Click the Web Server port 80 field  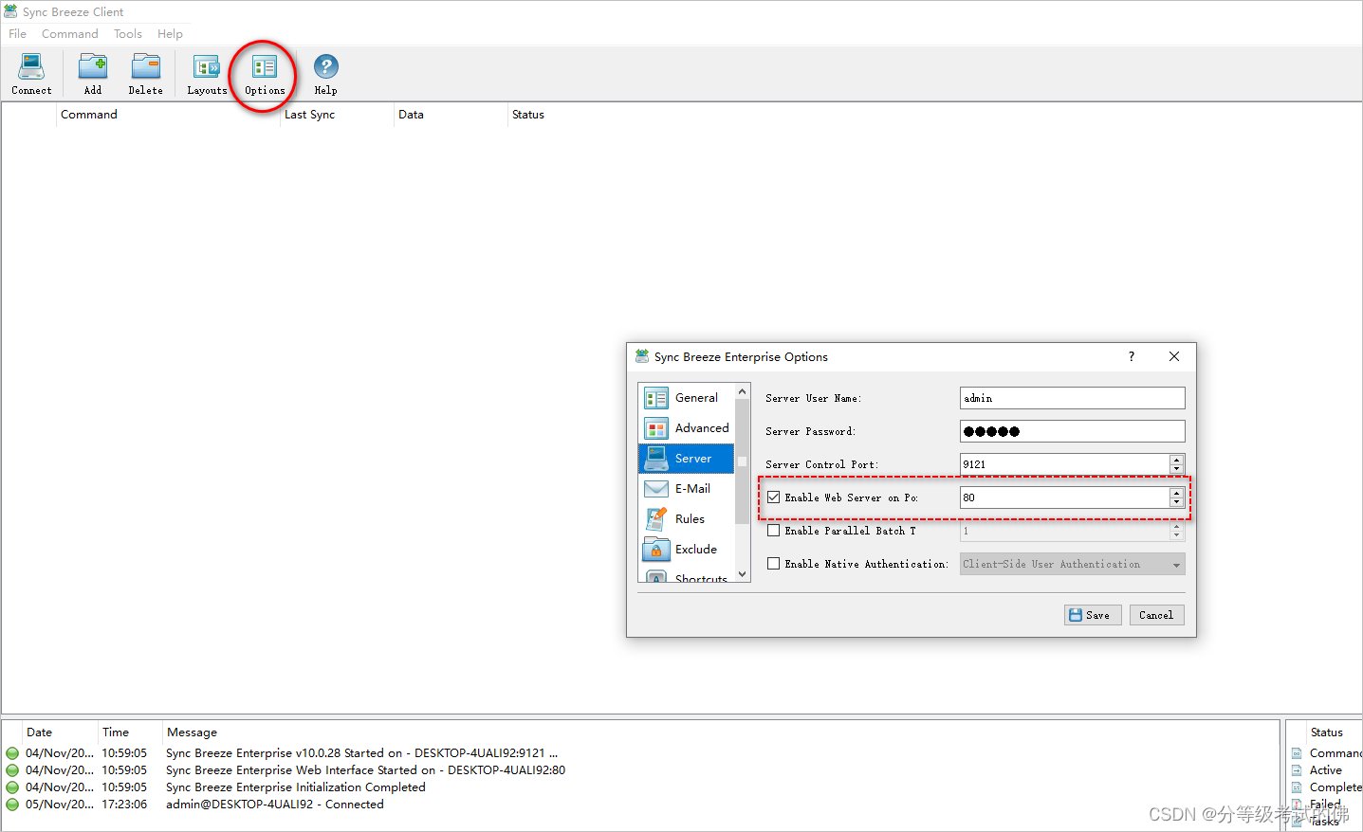[x=1064, y=497]
